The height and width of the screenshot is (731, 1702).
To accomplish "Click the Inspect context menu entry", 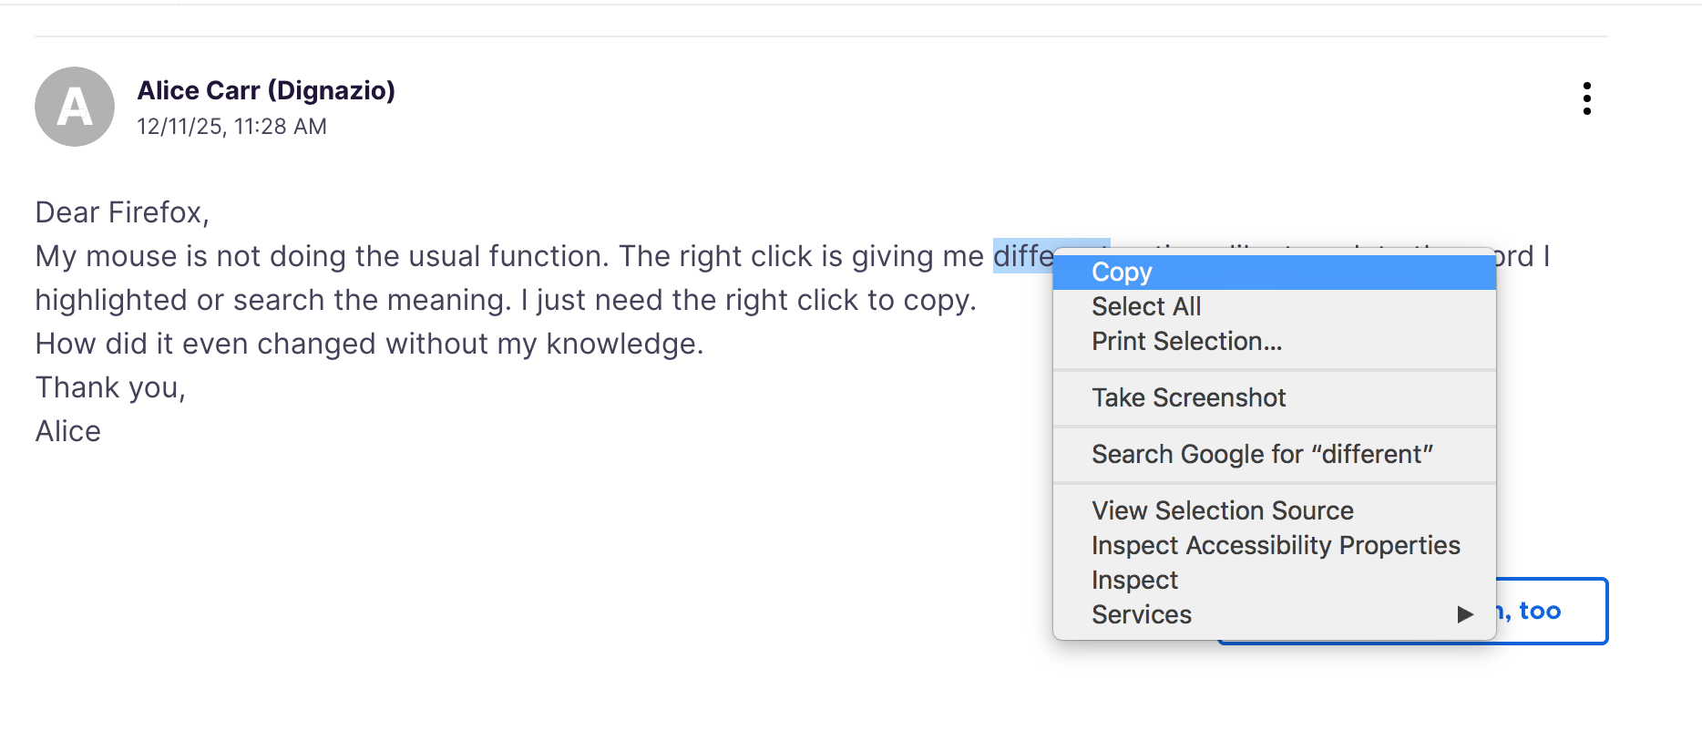I will 1134,581.
